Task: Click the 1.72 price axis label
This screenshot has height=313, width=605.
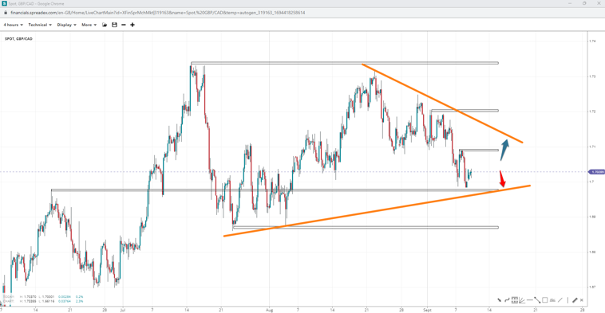Action: [592, 112]
